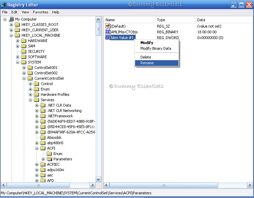Click the Abiosdsk folder icon
The width and height of the screenshot is (254, 198).
43,137
